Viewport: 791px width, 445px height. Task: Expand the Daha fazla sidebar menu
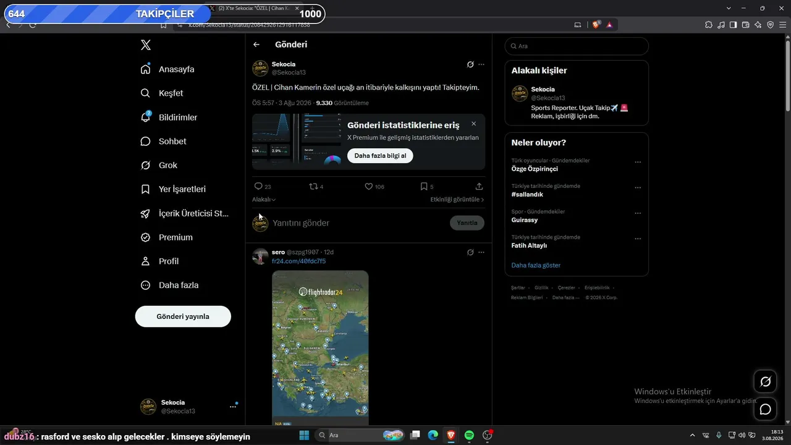[x=170, y=286]
